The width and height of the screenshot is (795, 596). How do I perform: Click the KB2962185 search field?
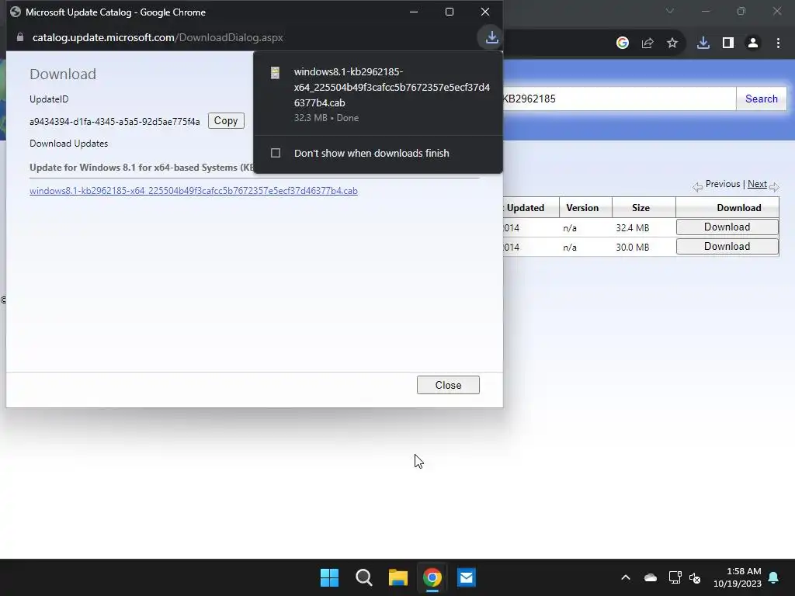pos(619,99)
